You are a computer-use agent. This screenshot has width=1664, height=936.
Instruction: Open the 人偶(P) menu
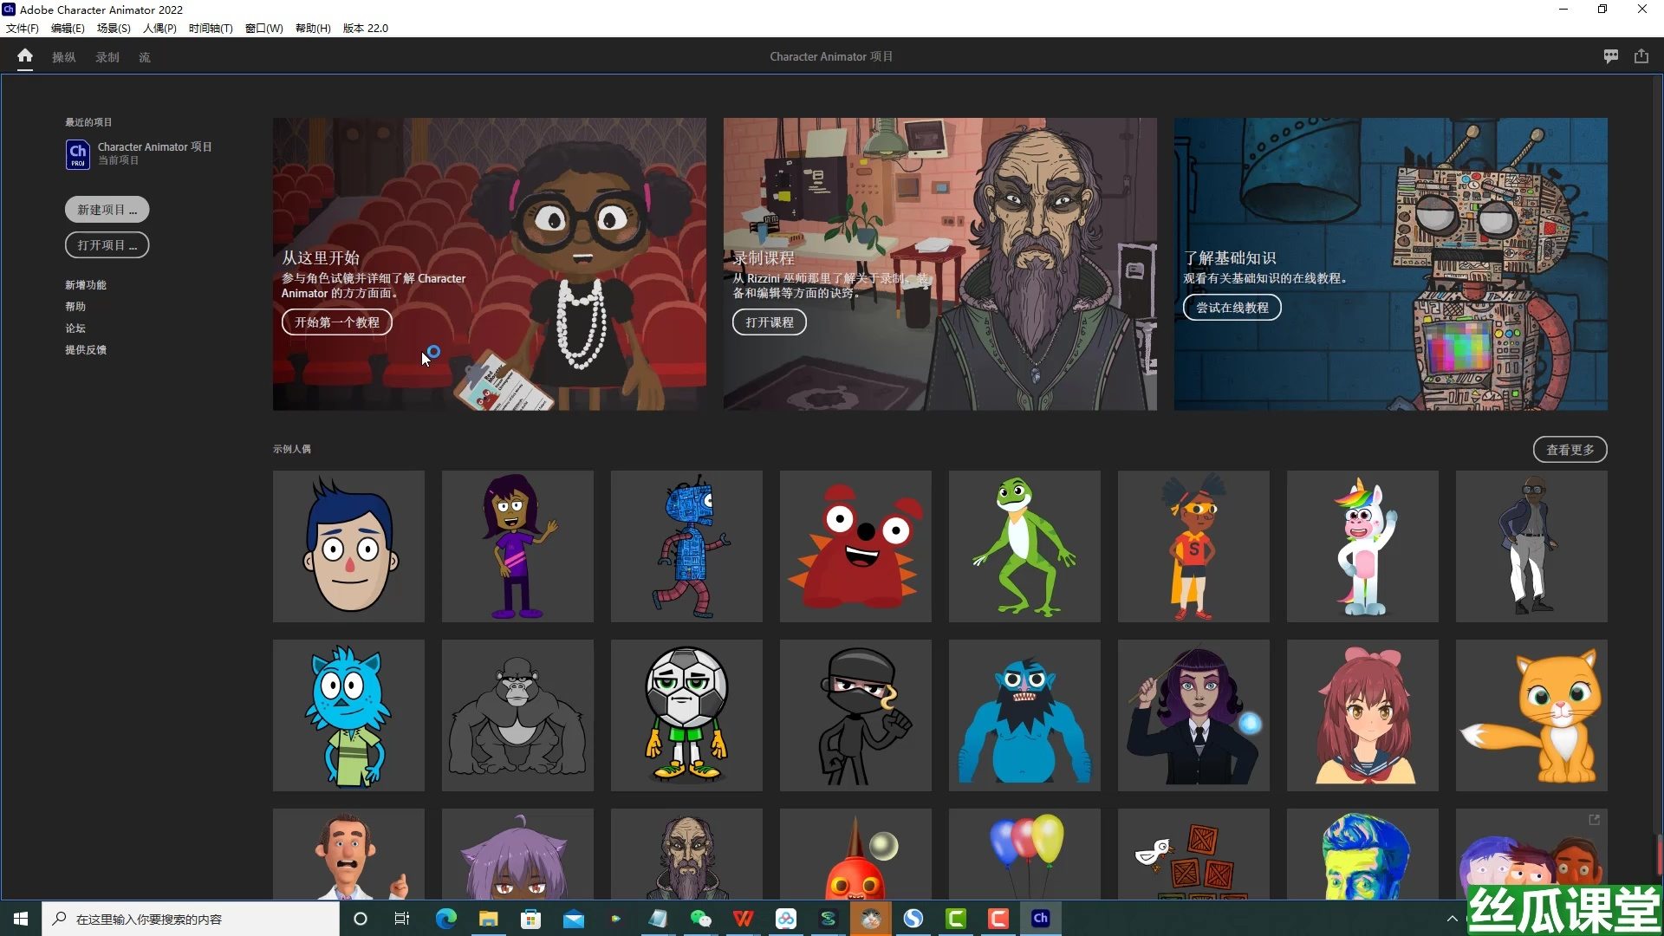coord(159,28)
